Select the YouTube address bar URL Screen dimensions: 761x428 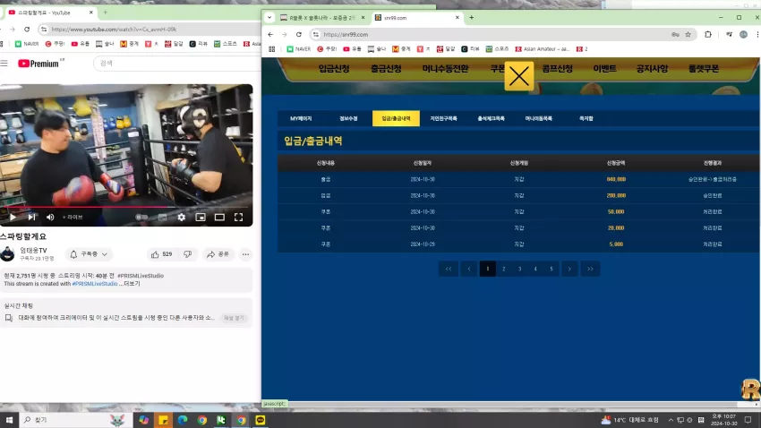point(114,30)
